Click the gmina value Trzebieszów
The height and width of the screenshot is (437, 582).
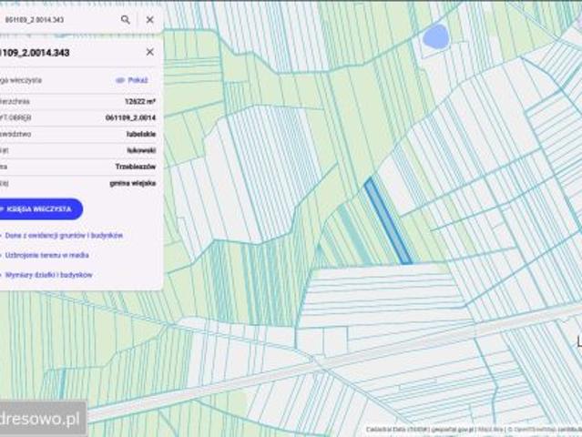pyautogui.click(x=136, y=167)
